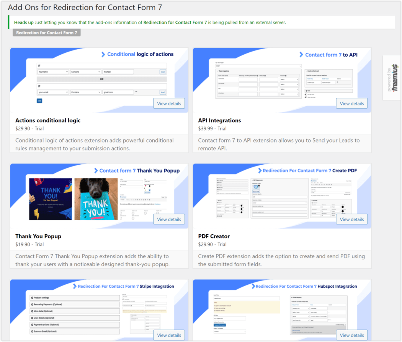Click View details on the Thank You Popup card
402x342 pixels.
coord(169,219)
